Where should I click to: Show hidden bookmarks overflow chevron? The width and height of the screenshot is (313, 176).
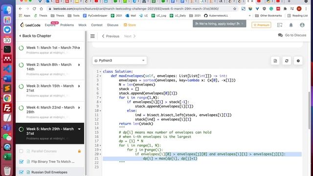[x=249, y=16]
